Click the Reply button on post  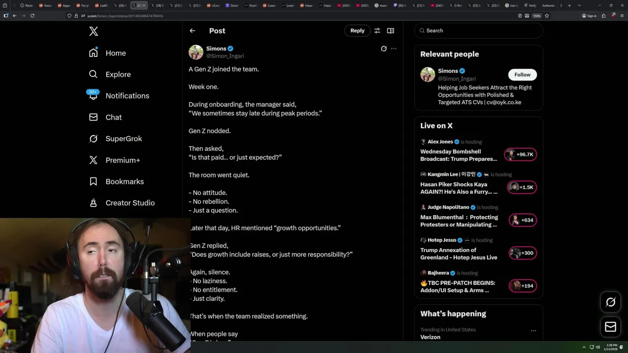tap(357, 30)
